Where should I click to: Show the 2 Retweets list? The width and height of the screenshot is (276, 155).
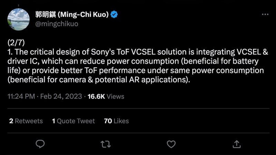pos(26,121)
